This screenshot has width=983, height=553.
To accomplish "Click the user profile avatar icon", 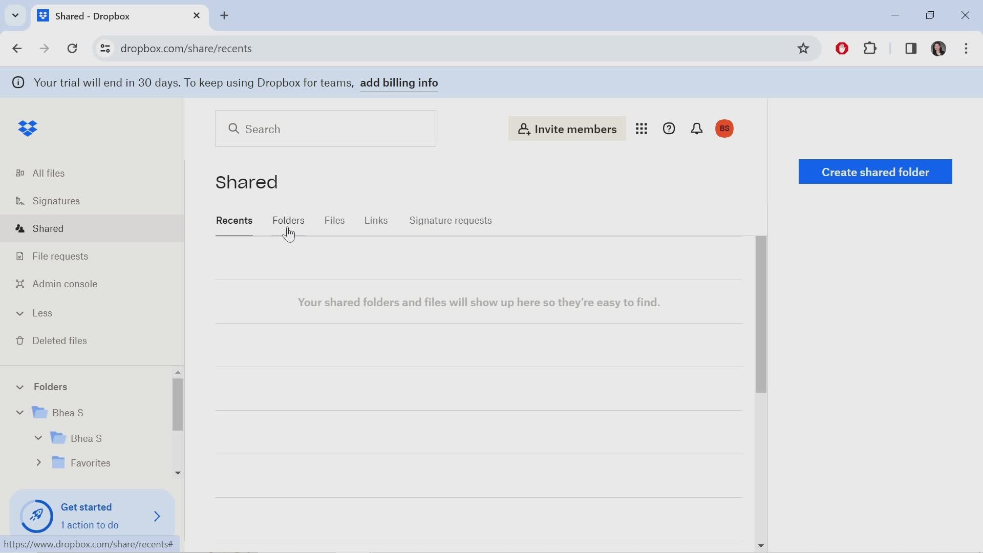I will [x=724, y=129].
